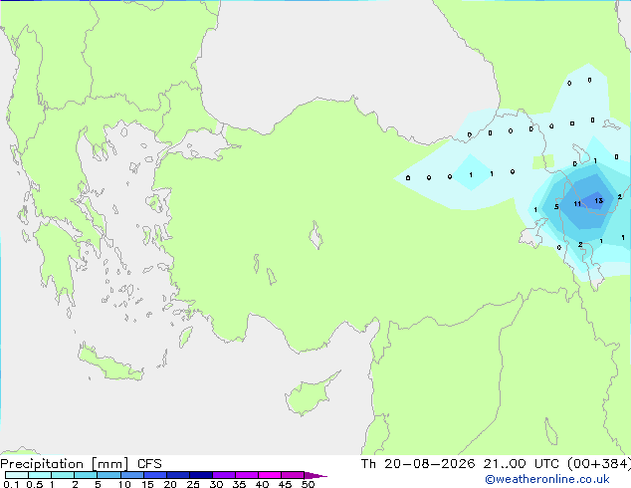
Task: Click the '[mm]' unit label
Action: pos(109,464)
